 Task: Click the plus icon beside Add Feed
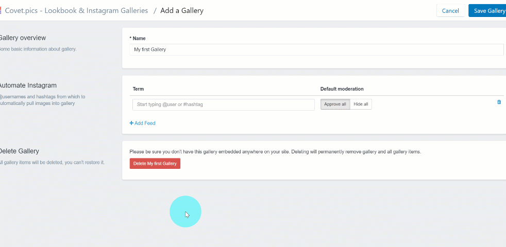pyautogui.click(x=131, y=123)
